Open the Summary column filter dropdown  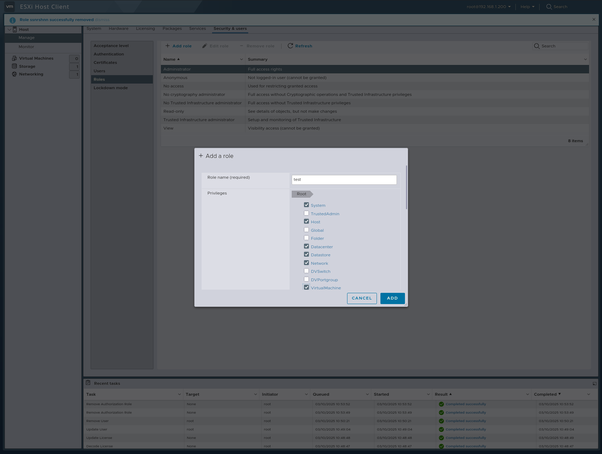[x=585, y=59]
